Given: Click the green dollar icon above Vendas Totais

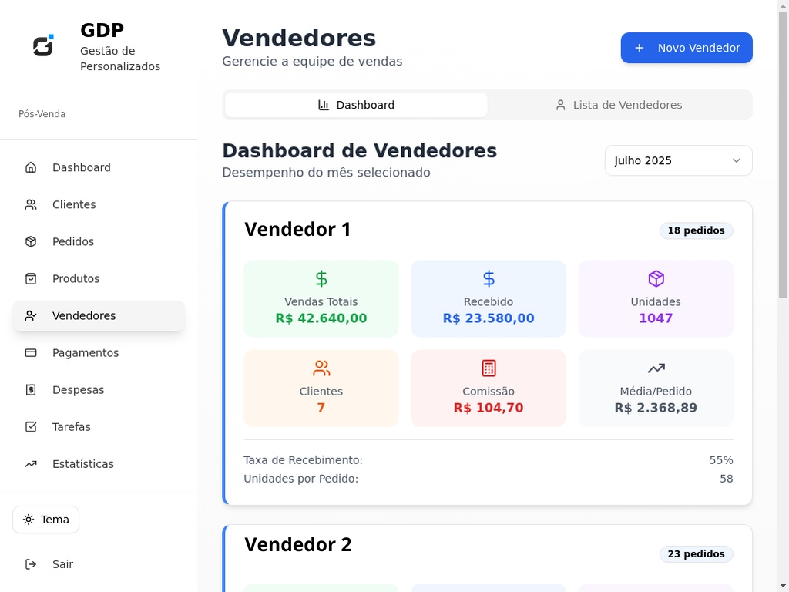Looking at the screenshot, I should tap(321, 278).
